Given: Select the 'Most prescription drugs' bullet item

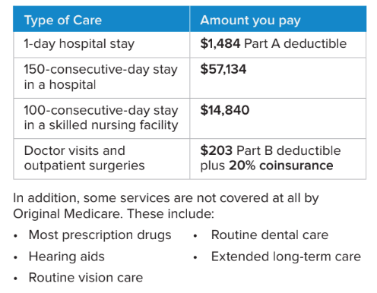Looking at the screenshot, I should pos(100,235).
